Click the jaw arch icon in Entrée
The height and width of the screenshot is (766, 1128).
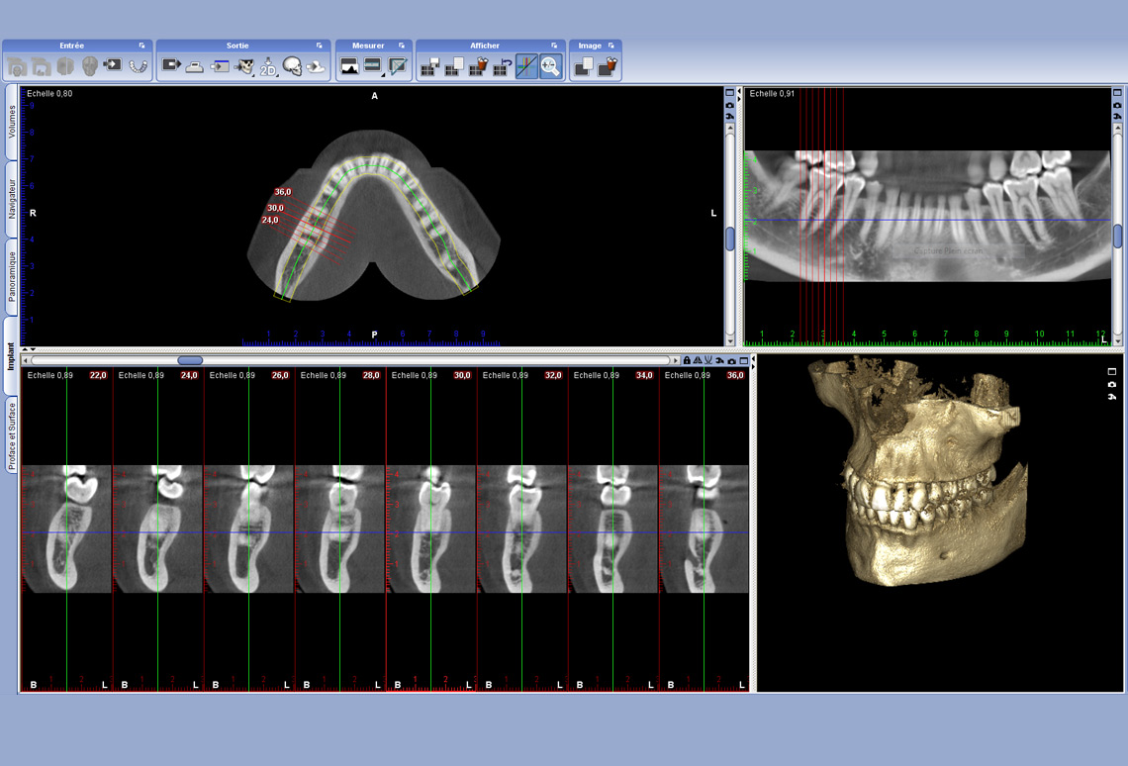138,66
